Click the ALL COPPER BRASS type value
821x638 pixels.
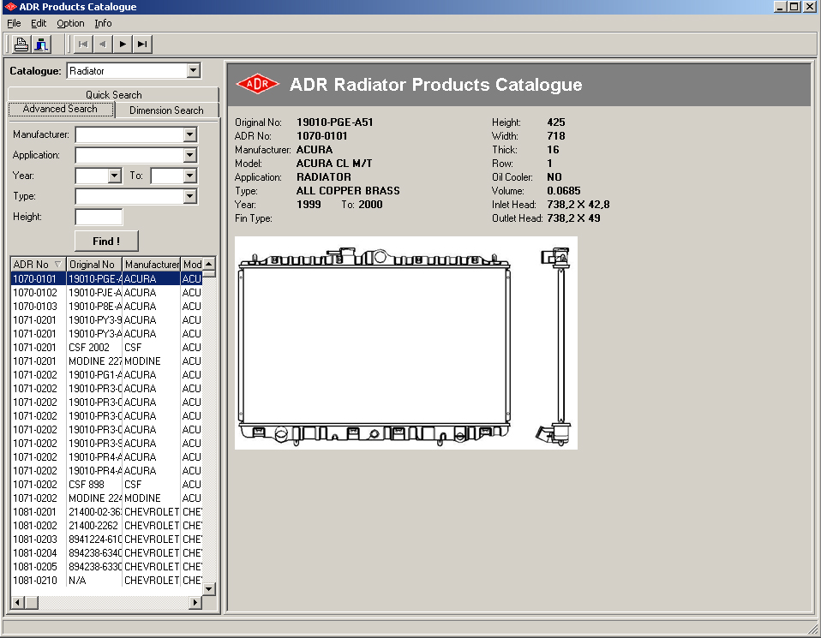[x=348, y=190]
